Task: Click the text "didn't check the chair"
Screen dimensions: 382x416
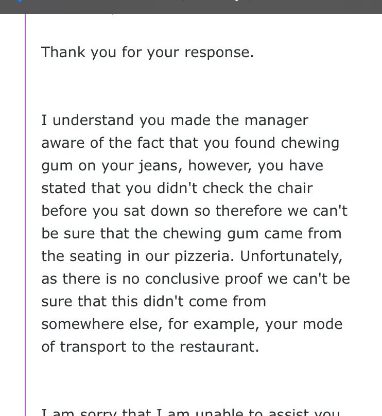Action: click(235, 188)
